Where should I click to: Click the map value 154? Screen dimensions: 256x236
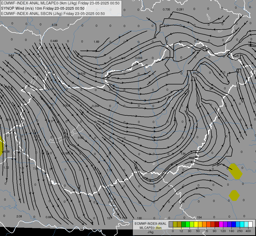click(199, 217)
